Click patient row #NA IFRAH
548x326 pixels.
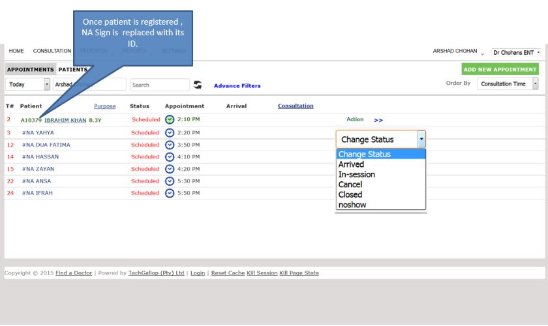tap(37, 193)
